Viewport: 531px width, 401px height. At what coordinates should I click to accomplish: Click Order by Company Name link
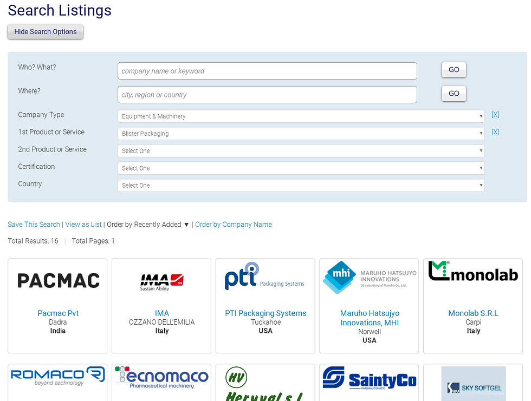(234, 225)
